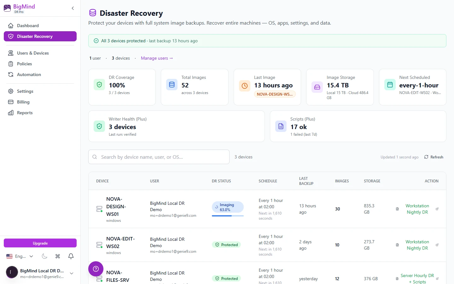The width and height of the screenshot is (454, 284).
Task: Focus the device search field
Action: [159, 157]
